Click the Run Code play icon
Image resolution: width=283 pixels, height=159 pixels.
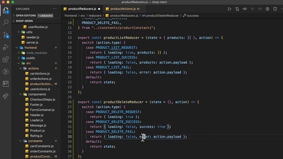[x=229, y=9]
